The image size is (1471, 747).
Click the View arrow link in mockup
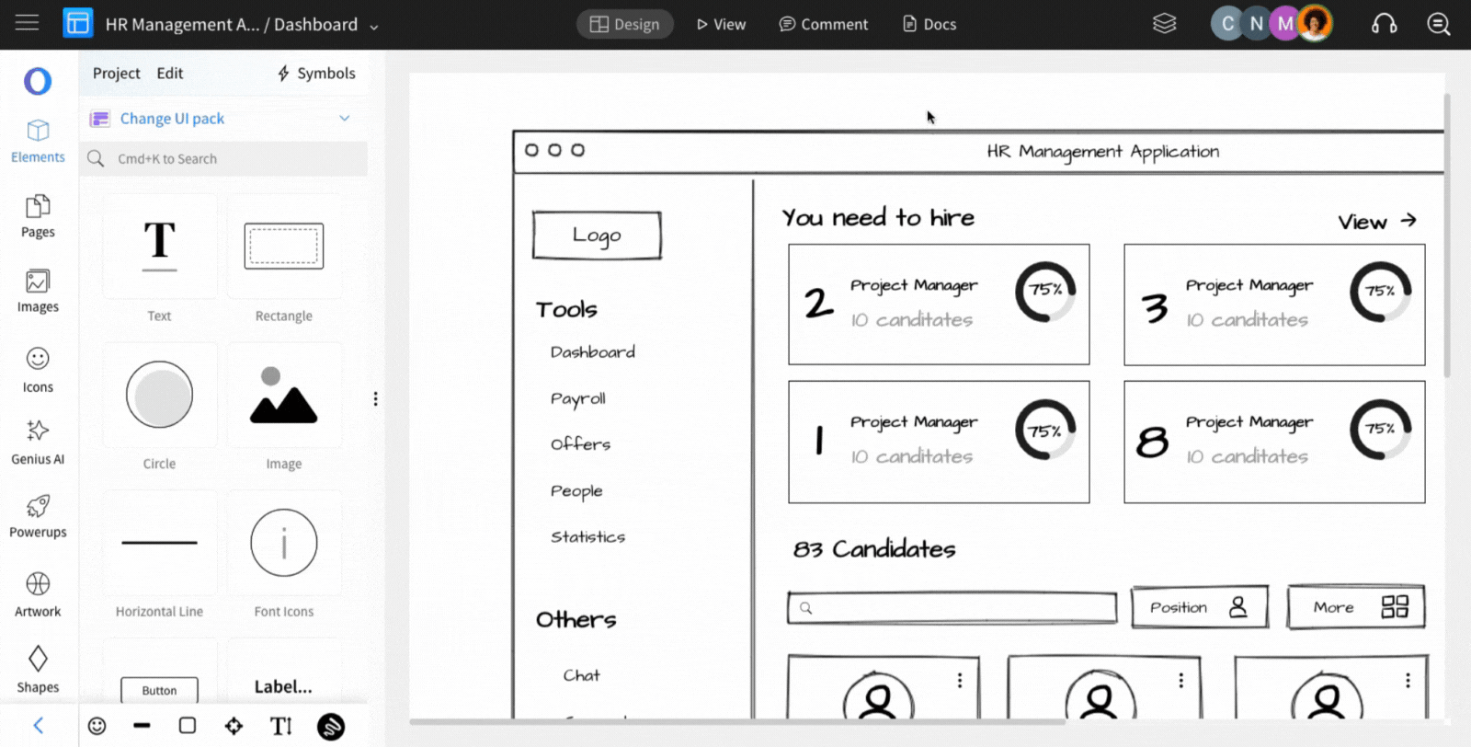pos(1377,222)
